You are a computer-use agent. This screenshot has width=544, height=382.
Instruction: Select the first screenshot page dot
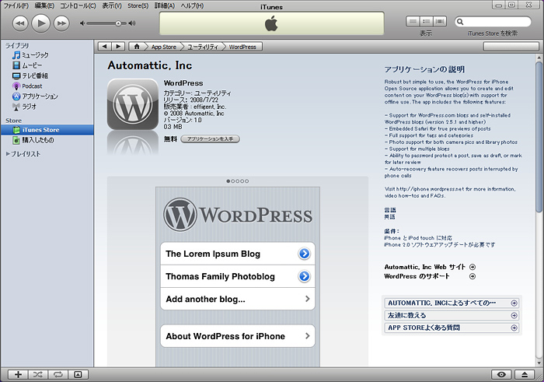(x=228, y=181)
